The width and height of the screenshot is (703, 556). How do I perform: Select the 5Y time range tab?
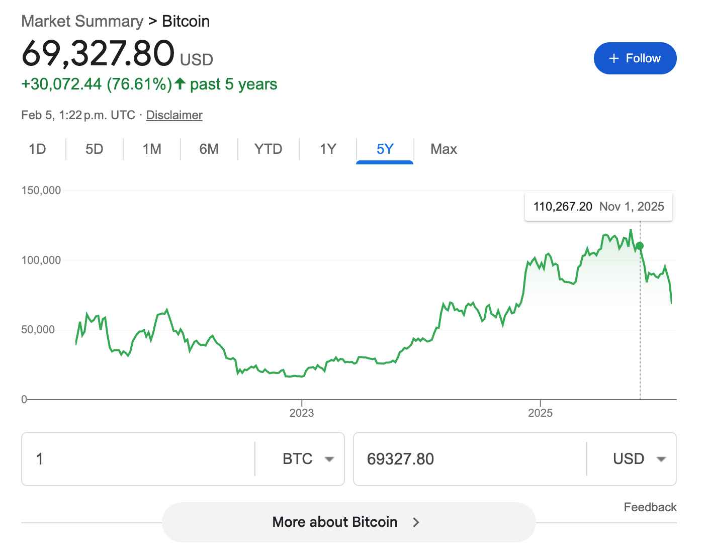tap(385, 149)
